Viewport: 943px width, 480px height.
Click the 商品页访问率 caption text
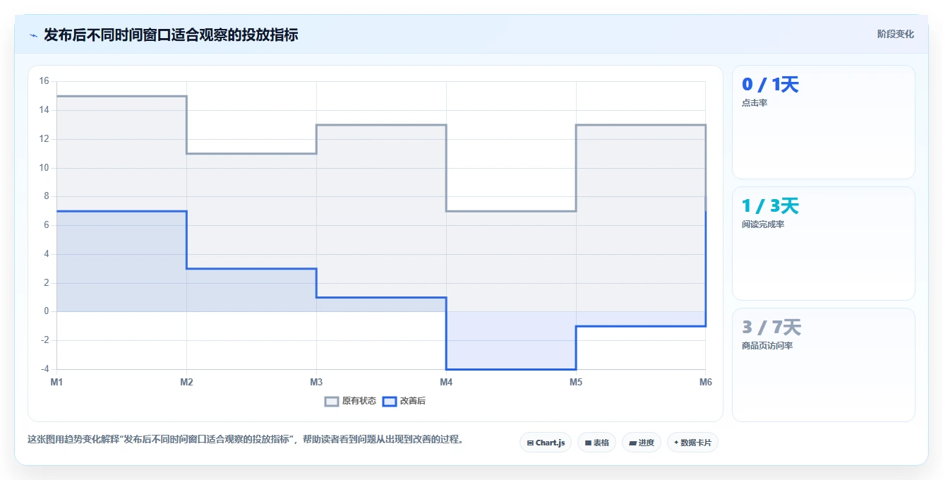tap(767, 346)
